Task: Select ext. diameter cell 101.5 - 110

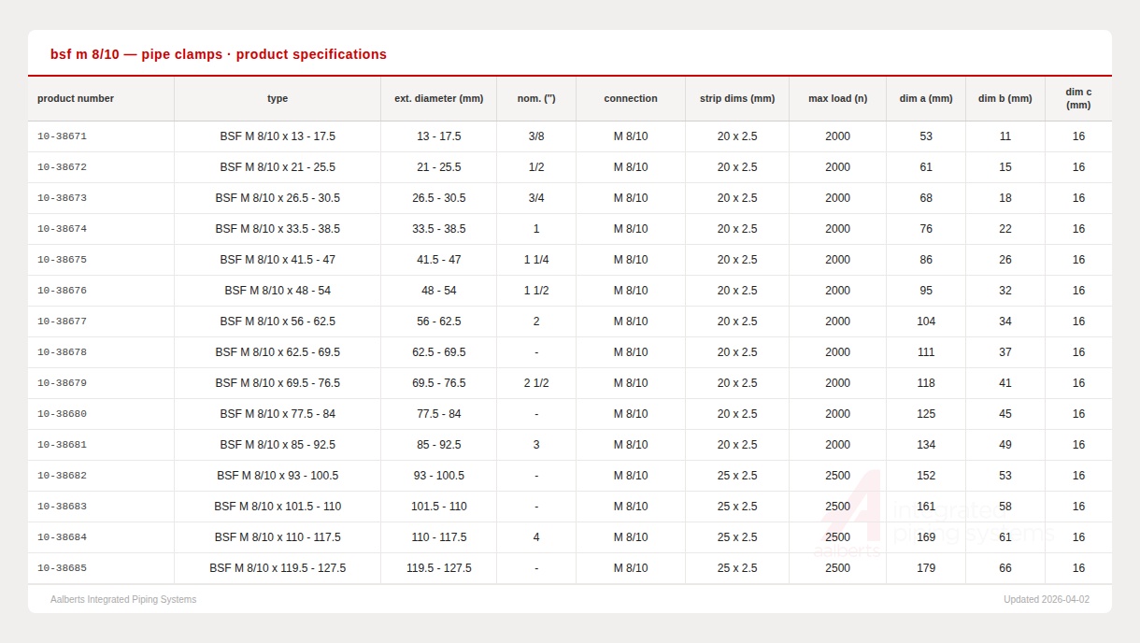Action: click(x=438, y=507)
